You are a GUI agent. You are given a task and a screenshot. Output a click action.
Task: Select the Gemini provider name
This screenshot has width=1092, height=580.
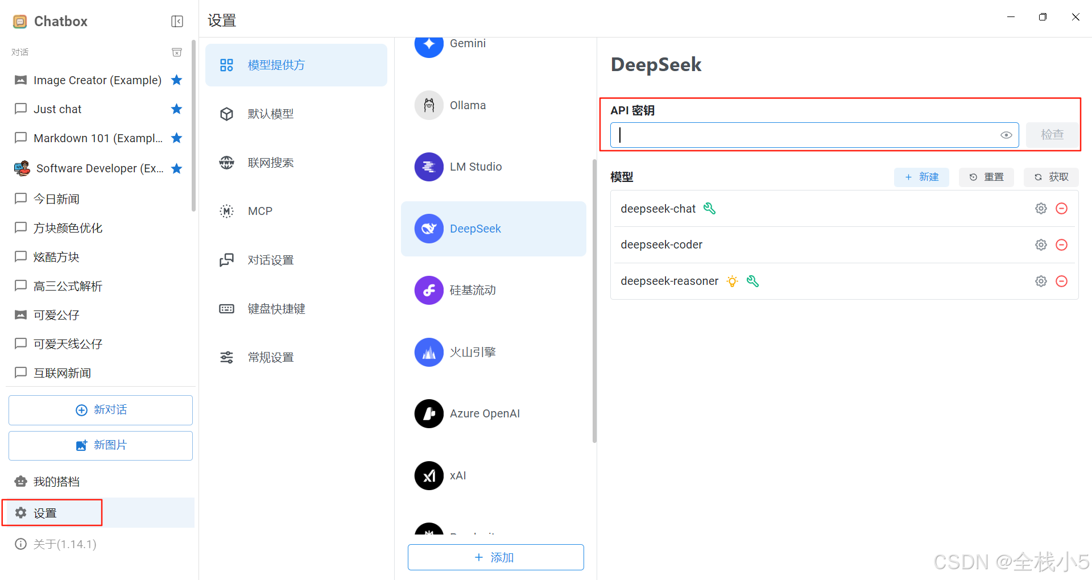tap(468, 43)
